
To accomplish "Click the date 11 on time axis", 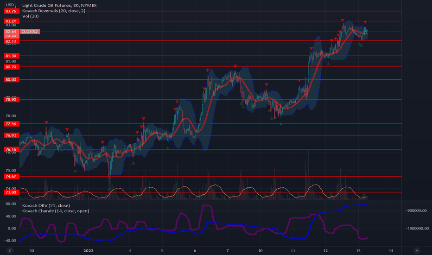I will tap(293, 250).
